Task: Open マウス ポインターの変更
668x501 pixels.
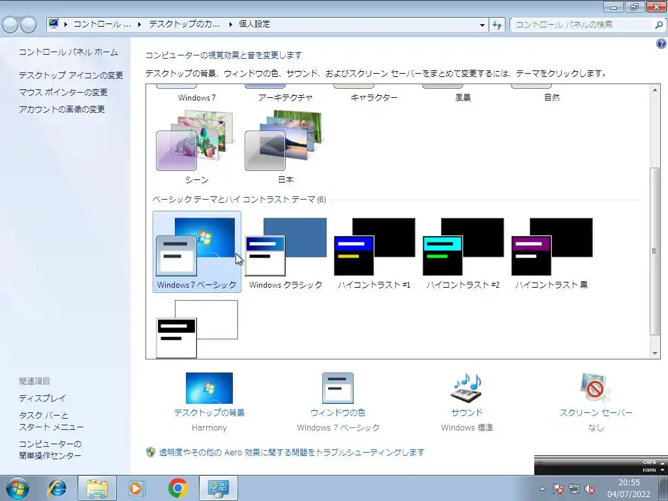Action: pyautogui.click(x=63, y=93)
